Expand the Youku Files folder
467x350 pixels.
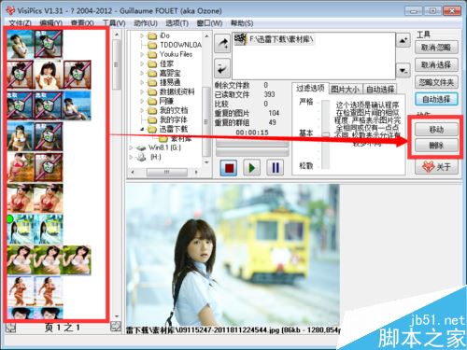pyautogui.click(x=142, y=54)
